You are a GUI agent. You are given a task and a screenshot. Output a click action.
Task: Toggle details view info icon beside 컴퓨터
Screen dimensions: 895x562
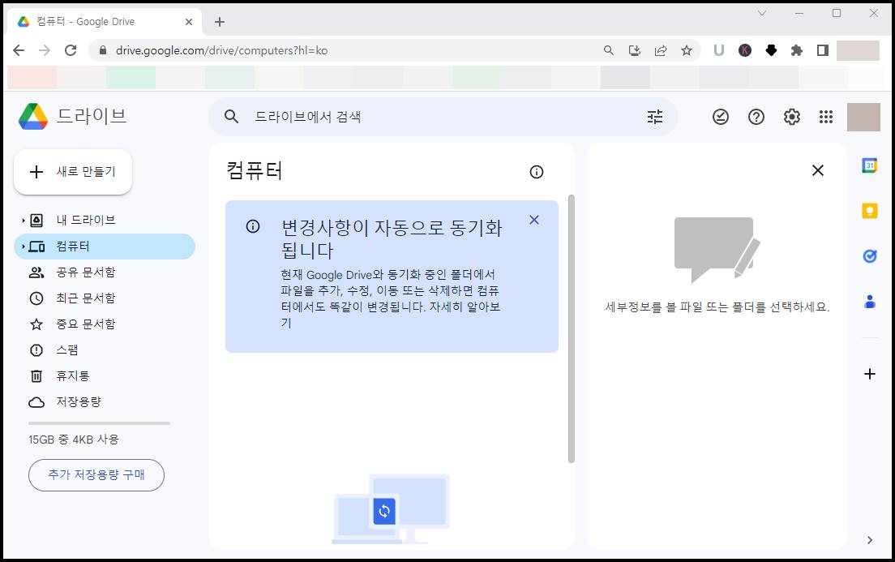click(x=537, y=172)
